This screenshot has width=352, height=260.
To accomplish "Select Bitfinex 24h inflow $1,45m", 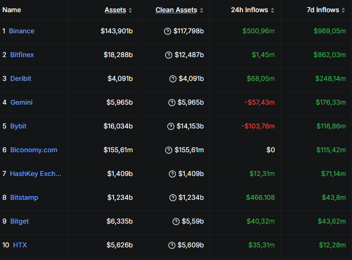I will [263, 55].
